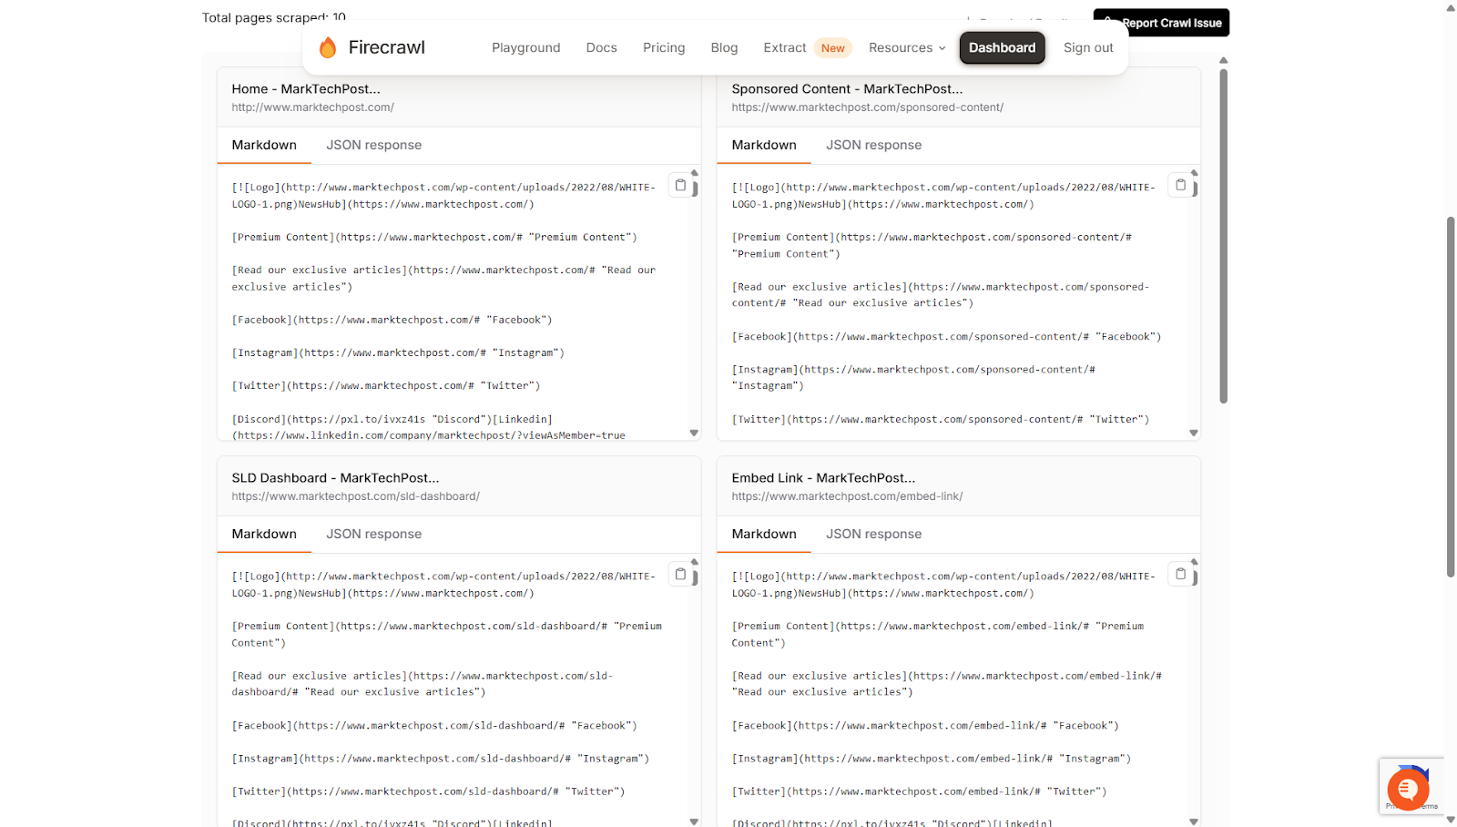Screen dimensions: 1457x827
Task: Click scroll-down arrow in Sponsored Content markdown box
Action: [1194, 434]
